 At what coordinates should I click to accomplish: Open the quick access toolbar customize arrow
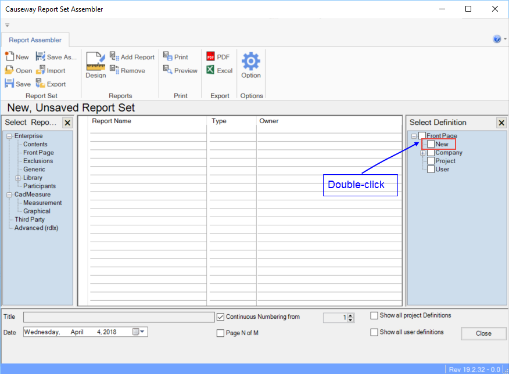[7, 25]
